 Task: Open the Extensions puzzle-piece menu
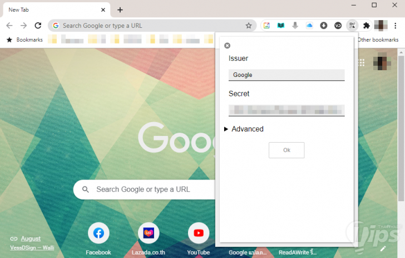tap(366, 26)
